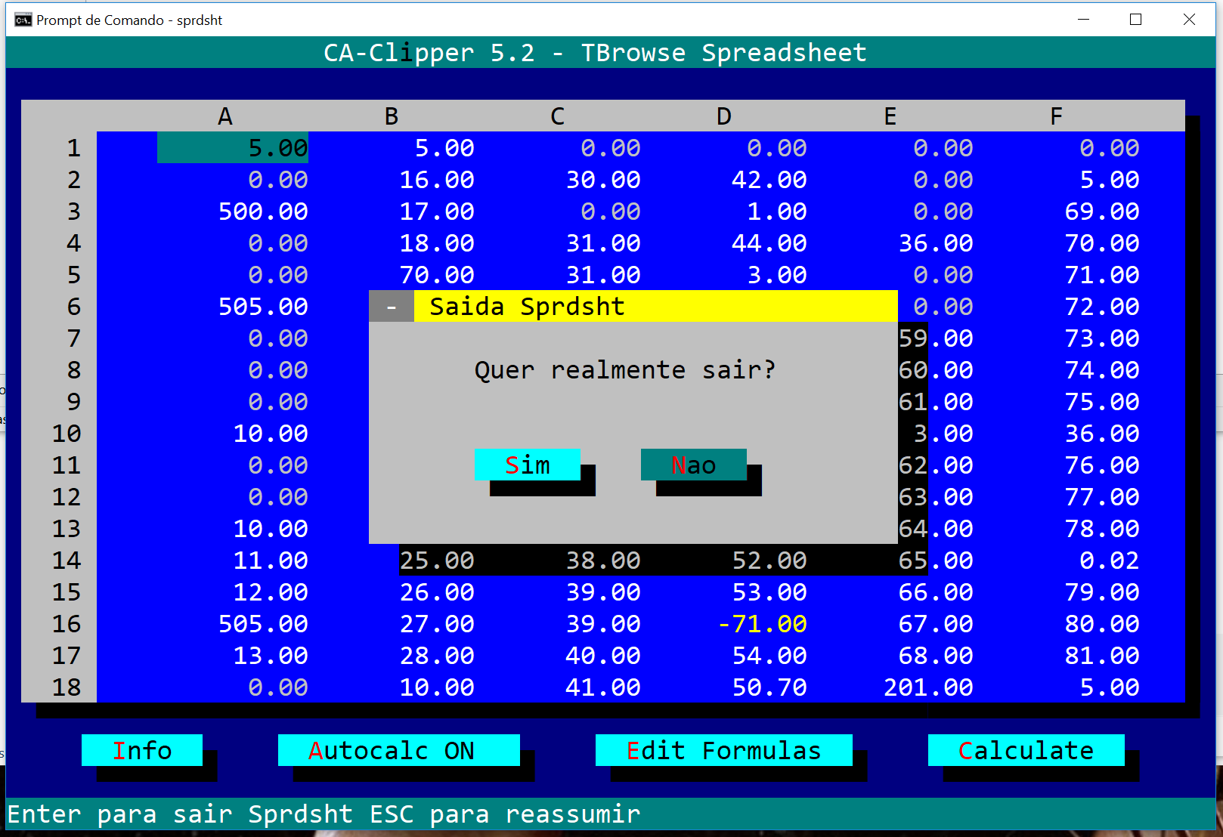The width and height of the screenshot is (1223, 837).
Task: Click cell C17 showing 40.00
Action: 603,655
